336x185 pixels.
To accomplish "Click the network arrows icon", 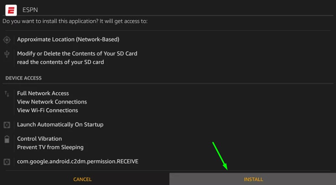I will click(x=7, y=94).
